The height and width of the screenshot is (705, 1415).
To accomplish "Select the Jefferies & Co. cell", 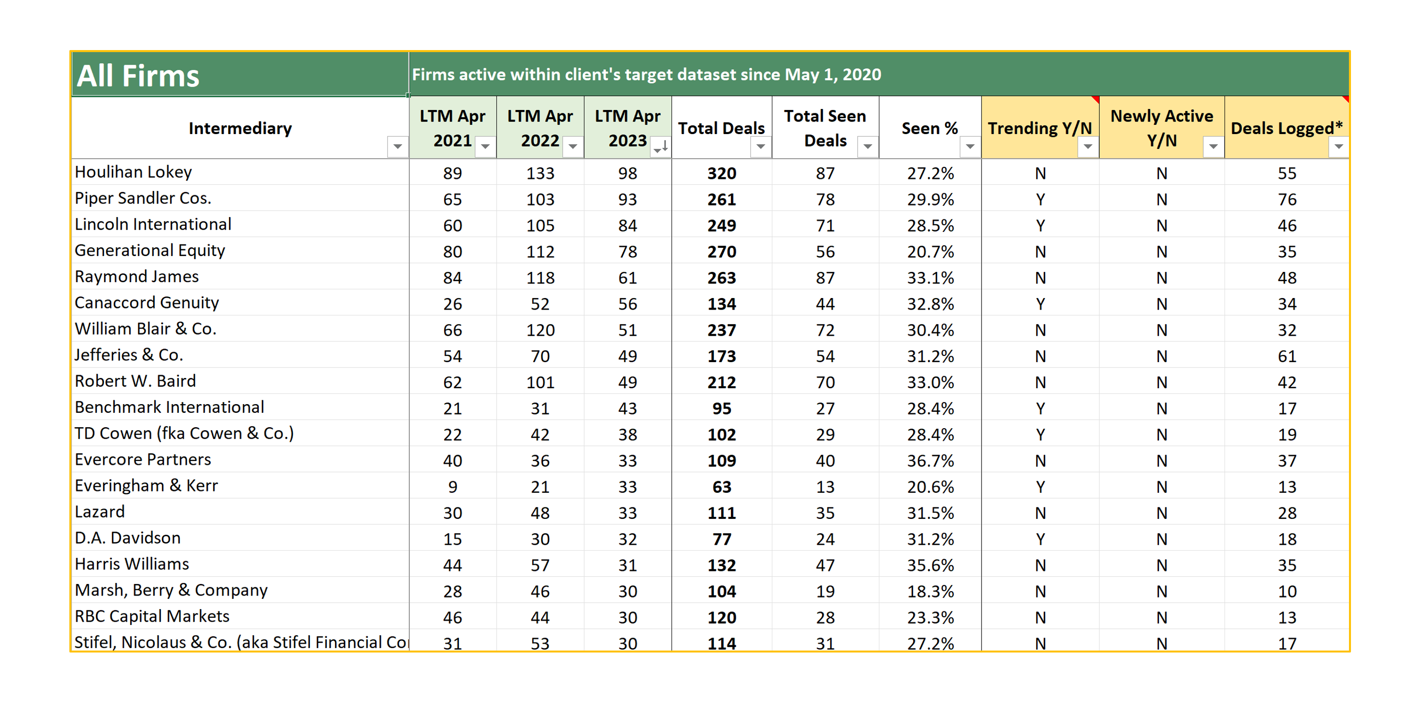I will [x=240, y=355].
